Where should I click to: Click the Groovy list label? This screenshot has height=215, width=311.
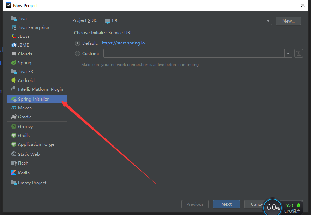pos(25,126)
